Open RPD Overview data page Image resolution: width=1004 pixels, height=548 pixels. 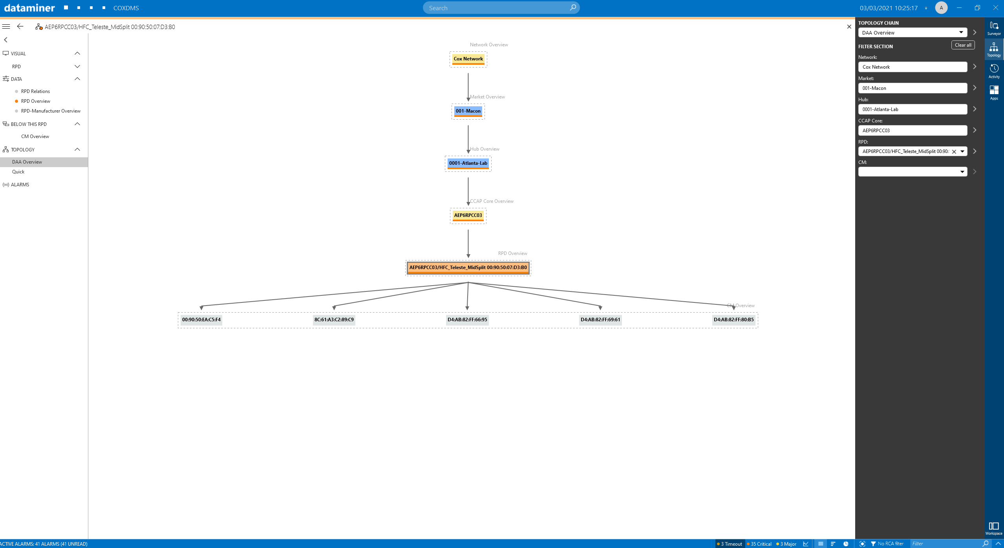pyautogui.click(x=35, y=101)
